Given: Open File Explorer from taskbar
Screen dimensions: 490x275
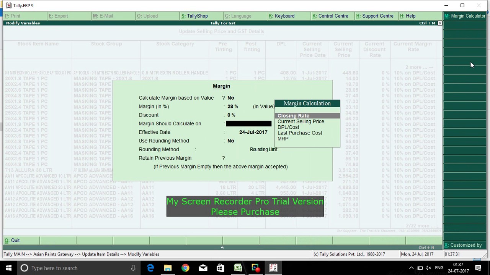Looking at the screenshot, I should (x=168, y=268).
